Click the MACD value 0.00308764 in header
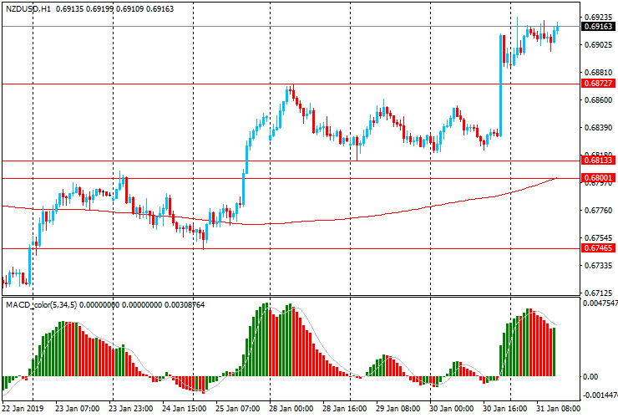 pos(185,304)
